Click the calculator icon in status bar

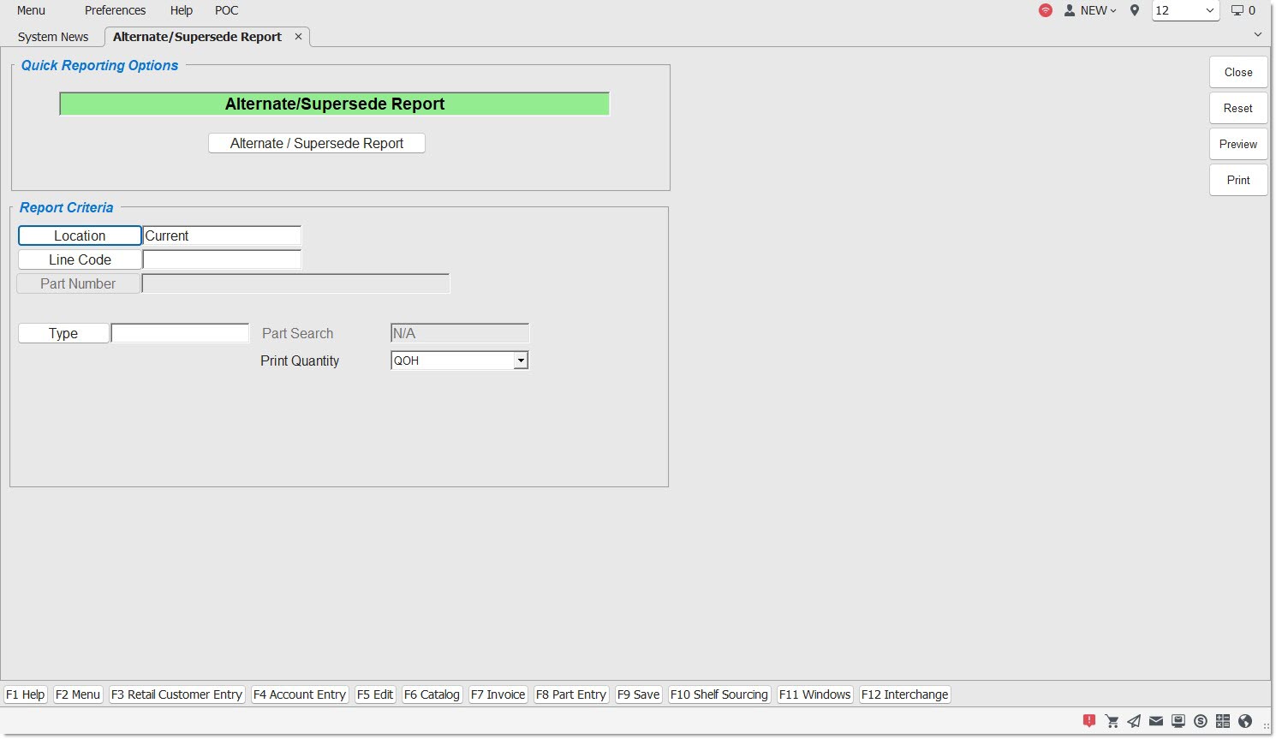[1223, 721]
